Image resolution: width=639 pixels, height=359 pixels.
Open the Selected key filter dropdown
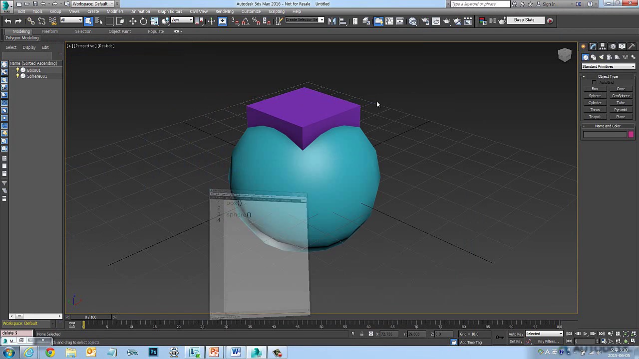[544, 334]
